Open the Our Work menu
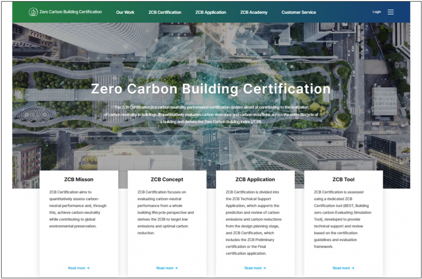This screenshot has width=422, height=279. (x=125, y=12)
